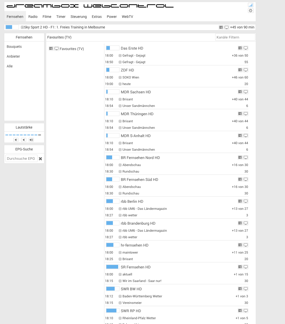The width and height of the screenshot is (285, 324).
Task: Switch to the Radio tab
Action: click(33, 17)
